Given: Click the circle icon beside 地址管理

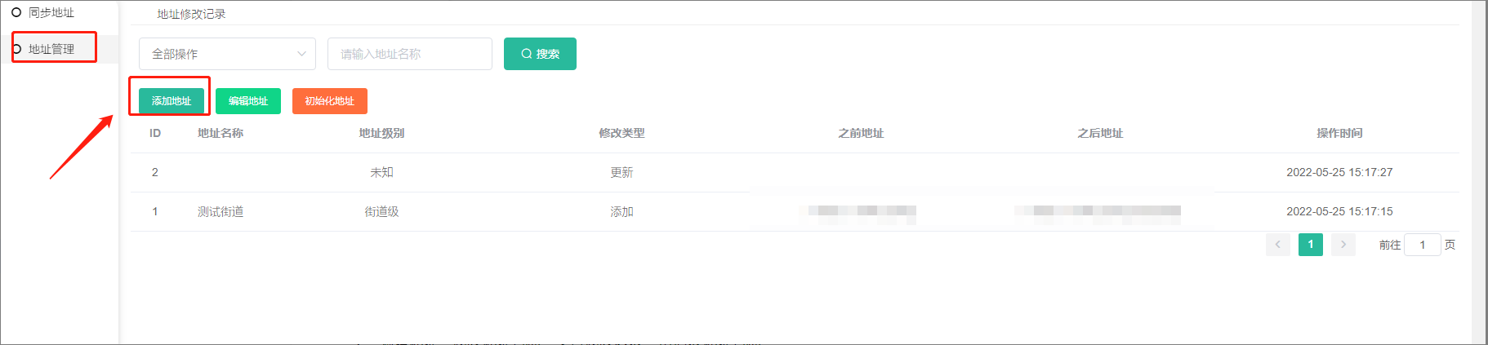Looking at the screenshot, I should [x=16, y=49].
